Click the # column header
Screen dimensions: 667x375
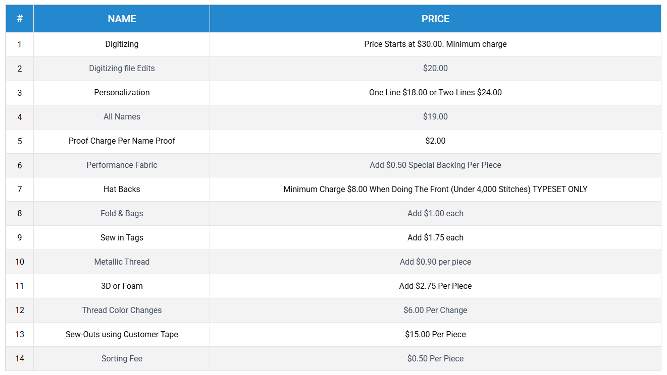click(20, 19)
